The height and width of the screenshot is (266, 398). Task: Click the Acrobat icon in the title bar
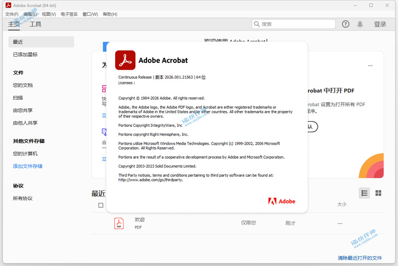[x=8, y=5]
